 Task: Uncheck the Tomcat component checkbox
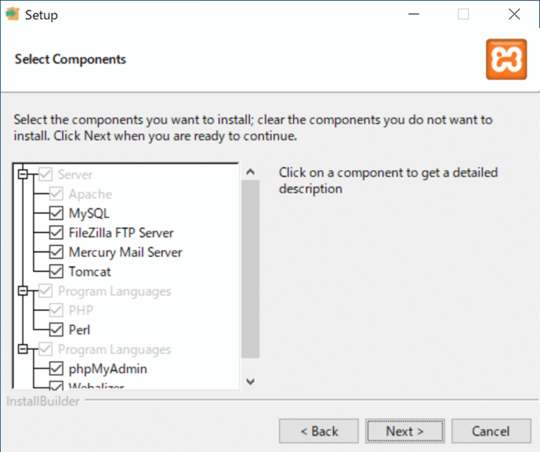(x=56, y=272)
